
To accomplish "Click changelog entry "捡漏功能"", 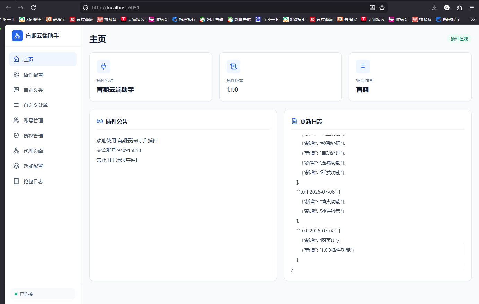I will coord(323,163).
